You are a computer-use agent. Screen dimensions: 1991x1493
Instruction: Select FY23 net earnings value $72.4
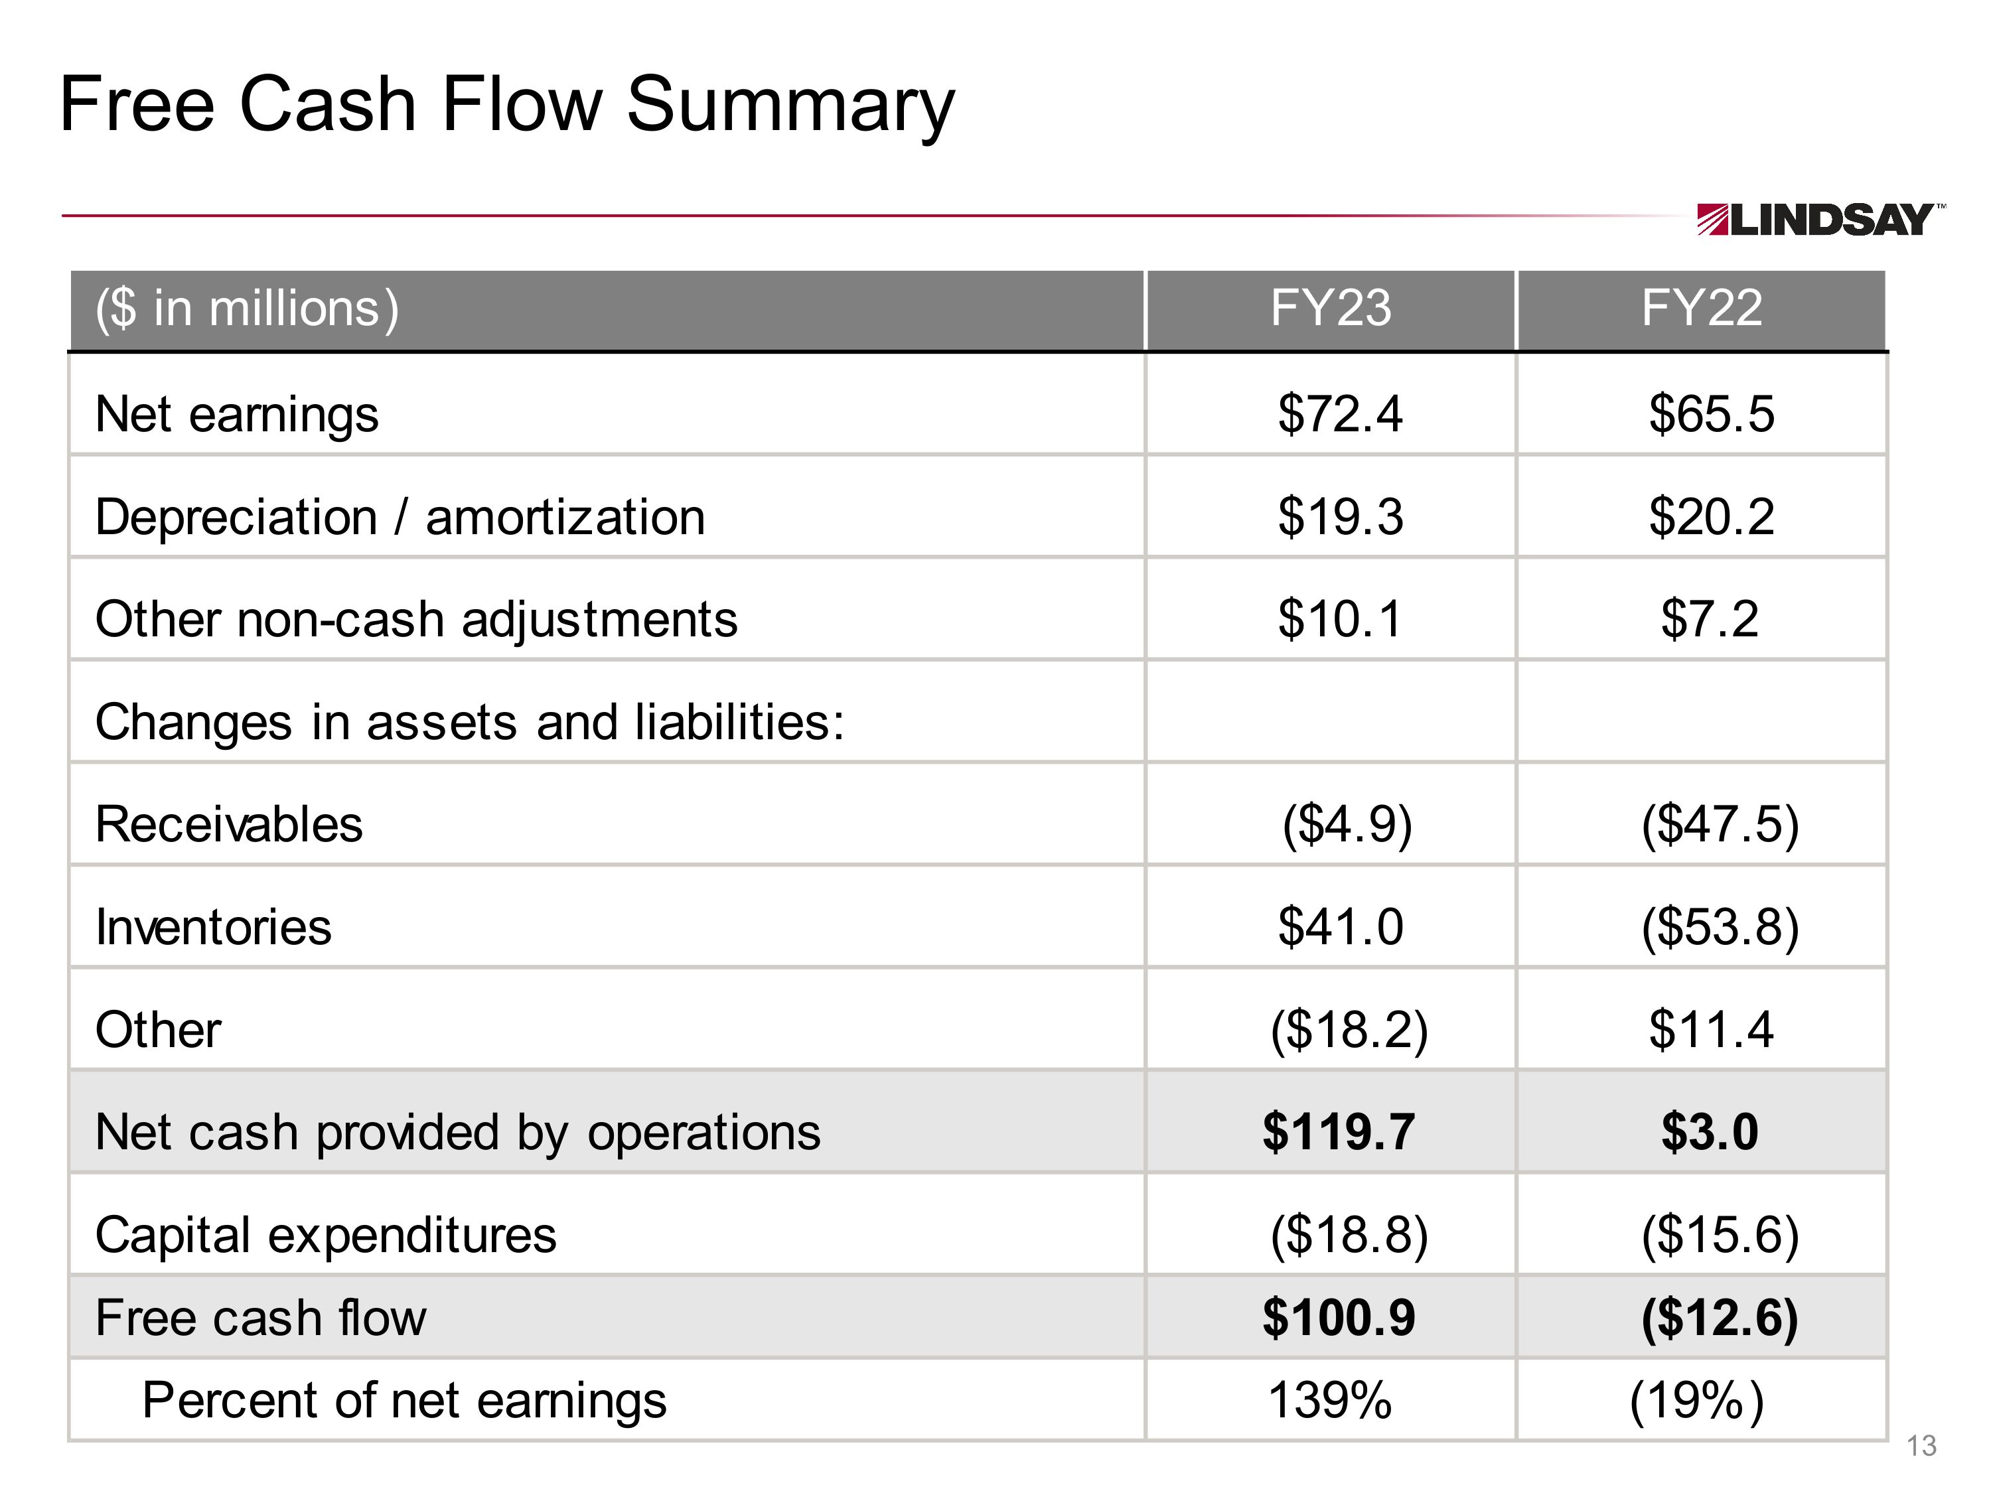(x=1339, y=414)
